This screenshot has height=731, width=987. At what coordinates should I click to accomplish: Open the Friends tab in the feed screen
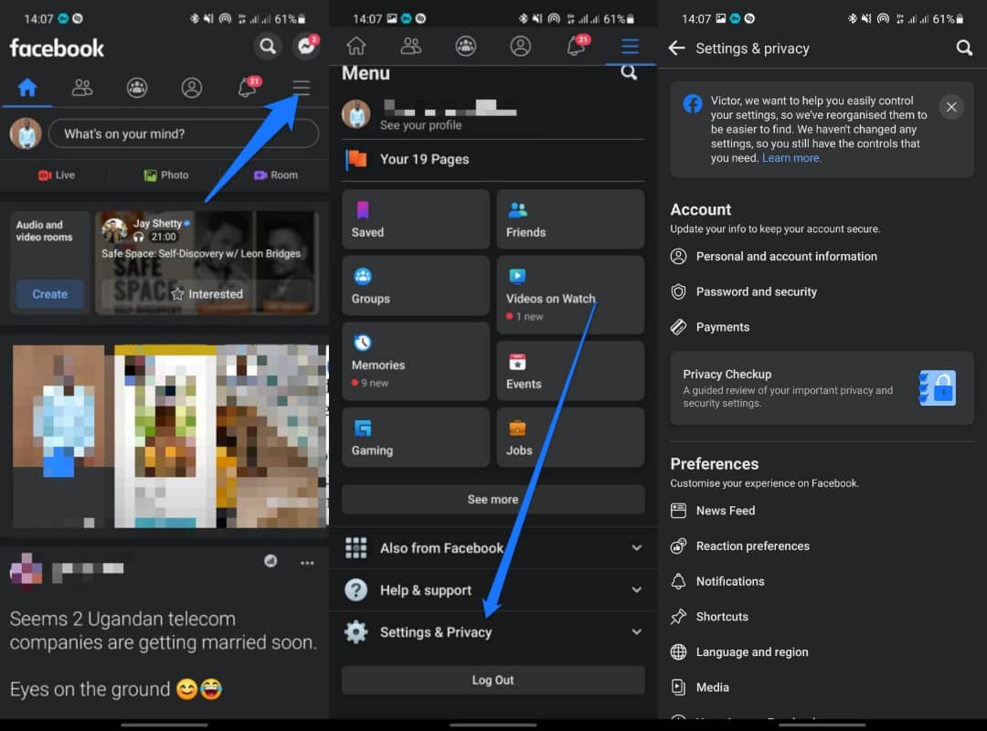click(x=82, y=88)
